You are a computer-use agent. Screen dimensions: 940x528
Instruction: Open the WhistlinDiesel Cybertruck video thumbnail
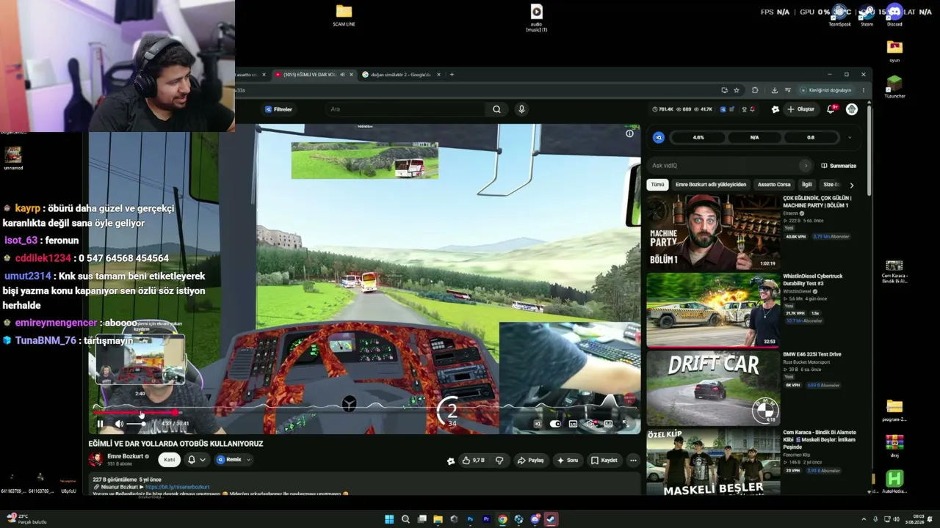(712, 309)
